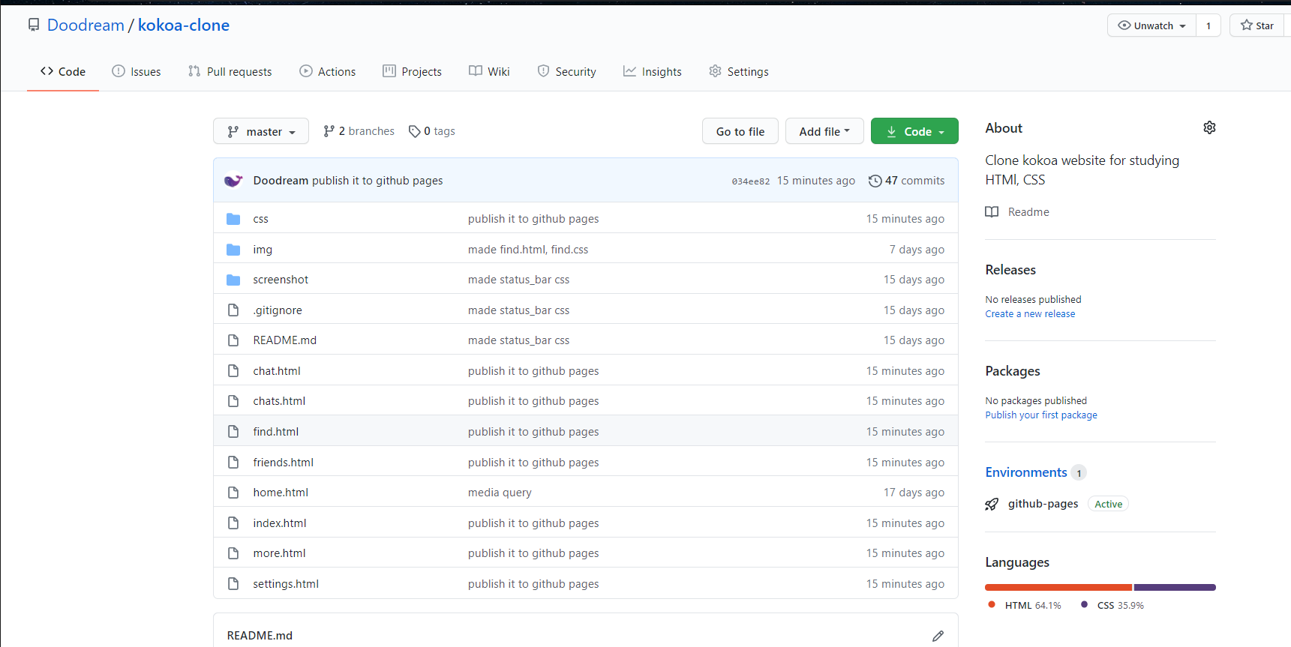Image resolution: width=1291 pixels, height=647 pixels.
Task: Open the Pull requests tab
Action: [230, 72]
